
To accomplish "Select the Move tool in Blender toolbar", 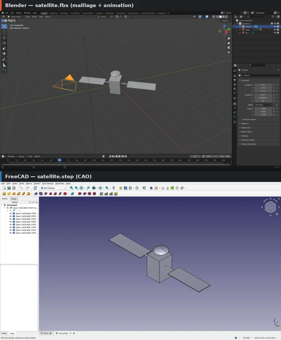I will (4, 38).
